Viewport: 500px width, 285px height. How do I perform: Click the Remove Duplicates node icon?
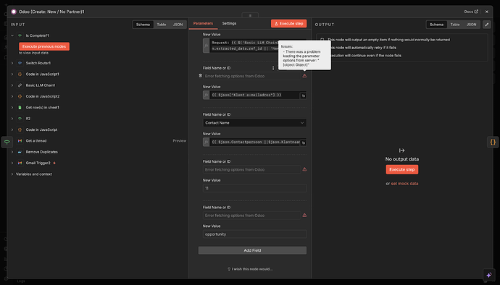click(x=20, y=152)
